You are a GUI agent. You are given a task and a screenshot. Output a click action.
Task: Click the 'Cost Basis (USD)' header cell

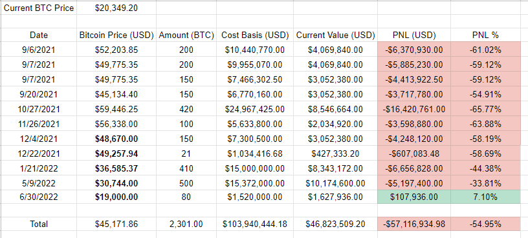[x=255, y=35]
